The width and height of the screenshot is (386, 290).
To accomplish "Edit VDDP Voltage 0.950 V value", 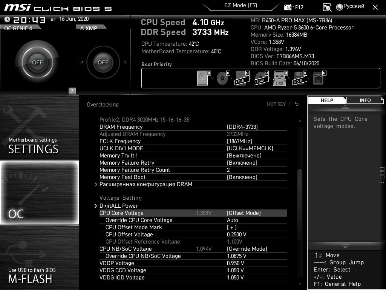I will pos(193,263).
